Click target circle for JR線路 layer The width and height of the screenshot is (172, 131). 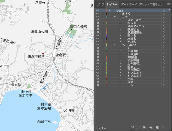point(164,57)
